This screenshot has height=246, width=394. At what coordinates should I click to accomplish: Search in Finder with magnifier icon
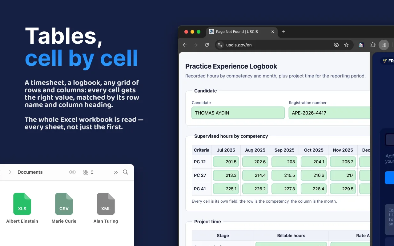click(126, 172)
